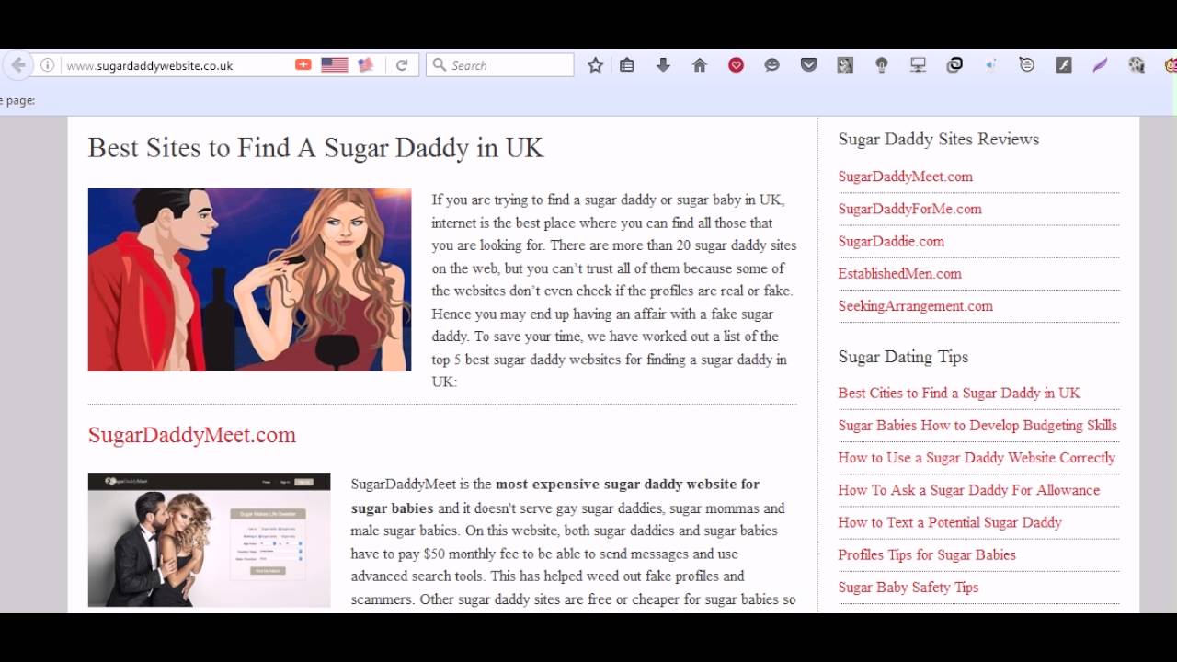
Task: Click the illustrated couple banner image
Action: coord(249,280)
